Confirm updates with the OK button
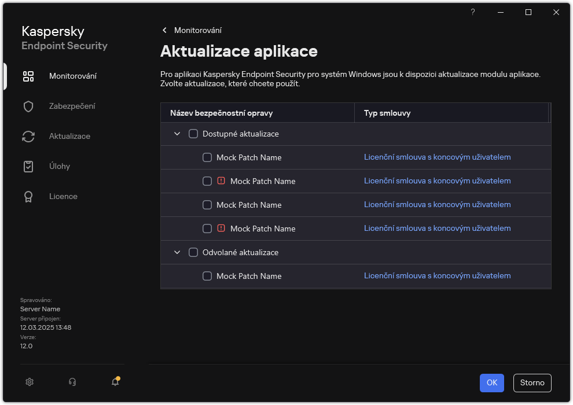The image size is (573, 405). [491, 382]
